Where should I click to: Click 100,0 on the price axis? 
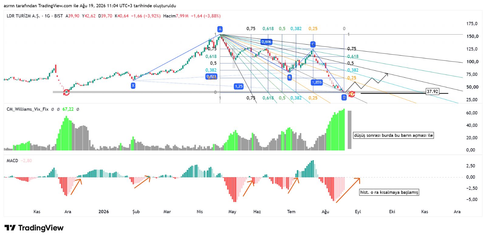(472, 62)
